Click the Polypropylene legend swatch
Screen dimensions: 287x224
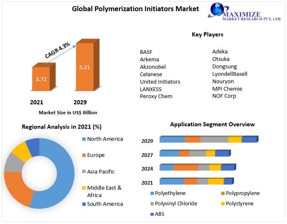point(223,193)
